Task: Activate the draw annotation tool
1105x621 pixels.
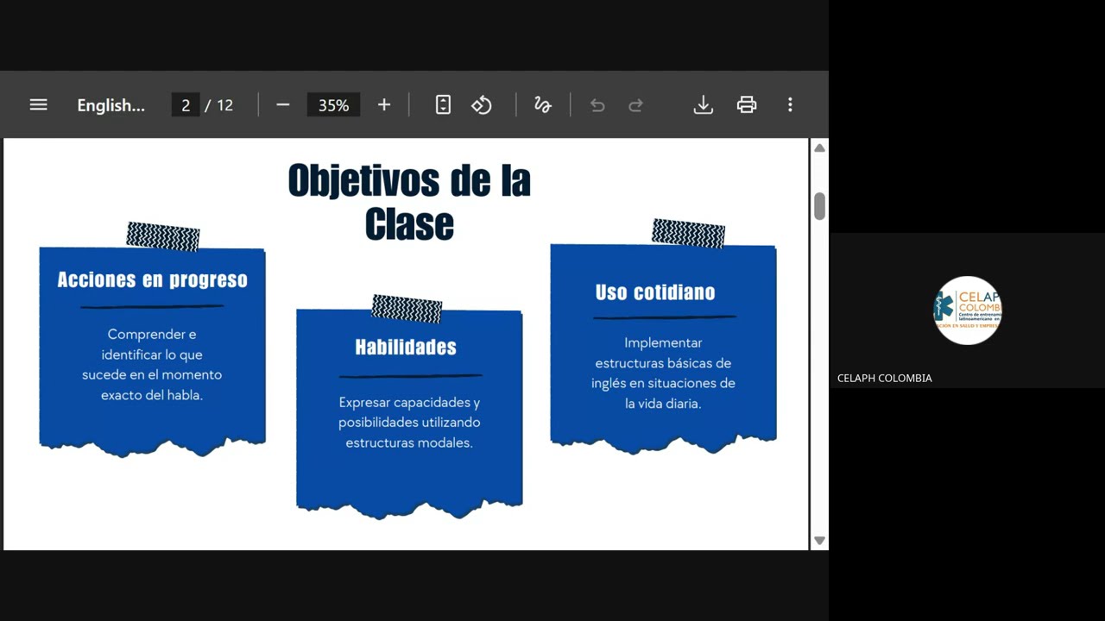Action: 542,104
